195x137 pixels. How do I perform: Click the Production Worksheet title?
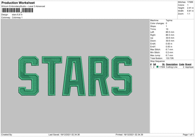(x=18, y=3)
